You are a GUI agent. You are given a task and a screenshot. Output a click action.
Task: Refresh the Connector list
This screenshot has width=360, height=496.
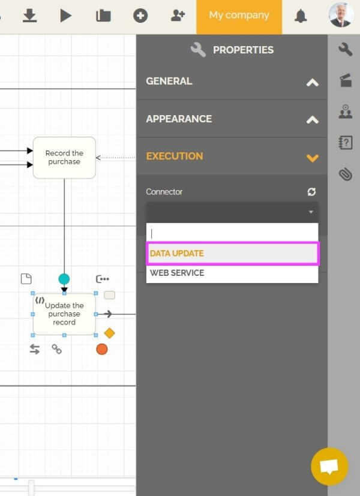coord(311,192)
